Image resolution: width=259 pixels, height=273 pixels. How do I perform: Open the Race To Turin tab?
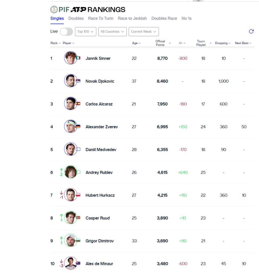point(101,18)
